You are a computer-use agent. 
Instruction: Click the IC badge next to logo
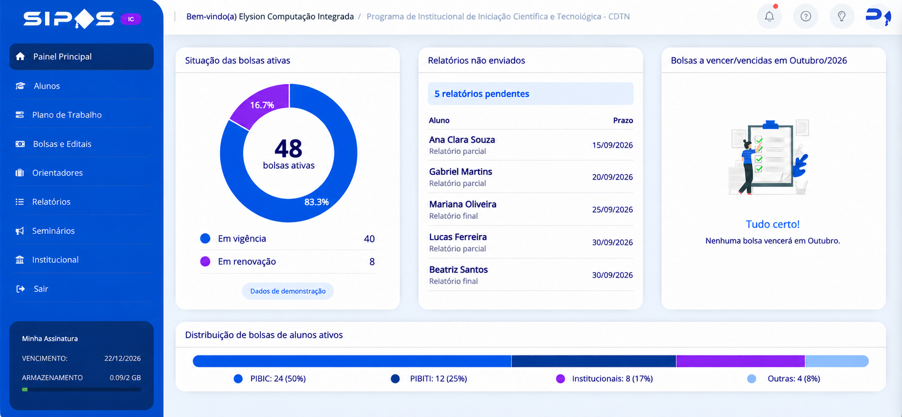(x=131, y=19)
